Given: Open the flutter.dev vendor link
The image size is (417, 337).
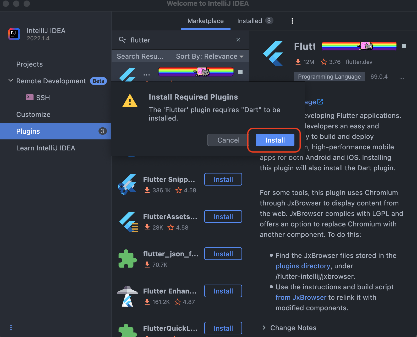Looking at the screenshot, I should coord(359,62).
